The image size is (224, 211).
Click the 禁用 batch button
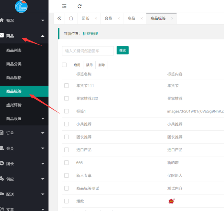(89, 65)
